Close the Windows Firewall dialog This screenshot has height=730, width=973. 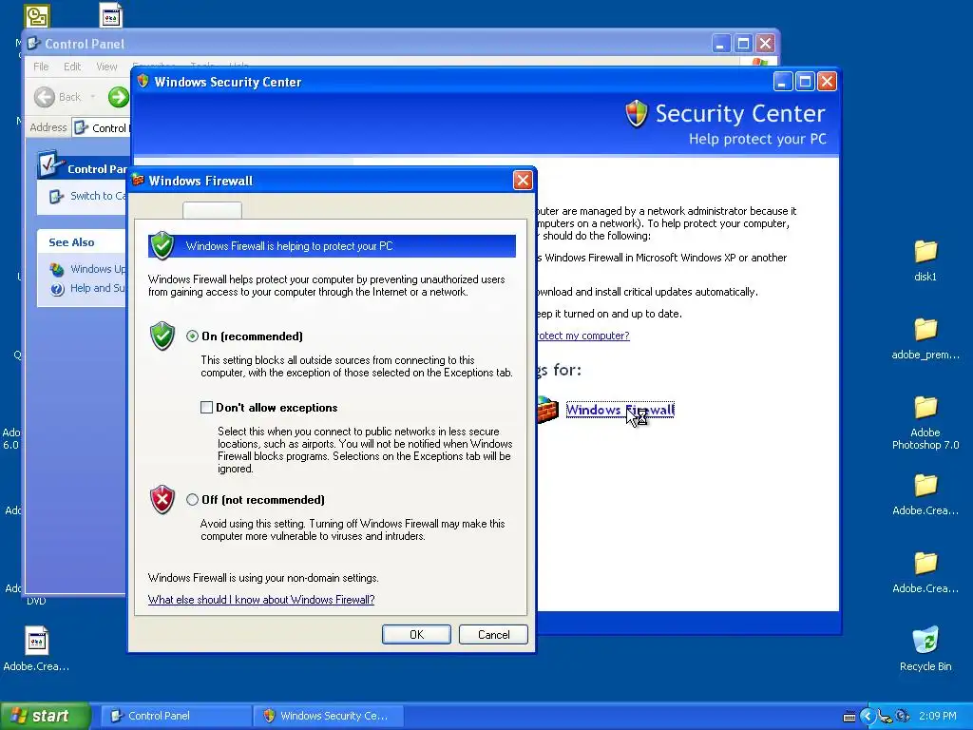point(523,181)
